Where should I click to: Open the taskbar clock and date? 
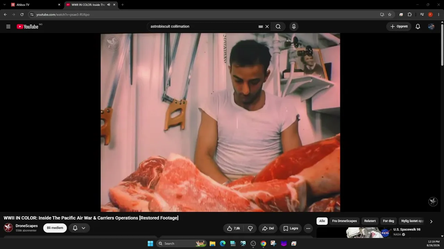point(434,243)
